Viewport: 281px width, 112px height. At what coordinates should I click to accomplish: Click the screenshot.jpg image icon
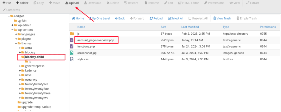click(x=72, y=53)
